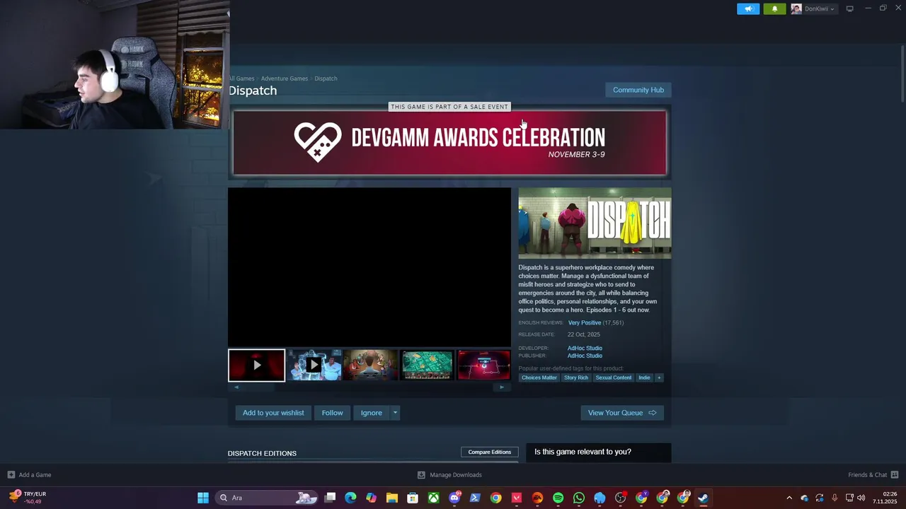Viewport: 906px width, 509px height.
Task: Open the Windows Start menu
Action: tap(203, 498)
